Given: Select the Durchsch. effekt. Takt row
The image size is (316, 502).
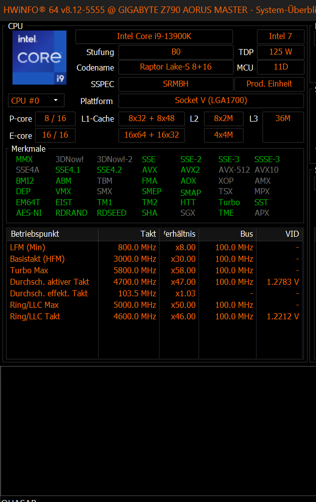Looking at the screenshot, I should coord(154,294).
